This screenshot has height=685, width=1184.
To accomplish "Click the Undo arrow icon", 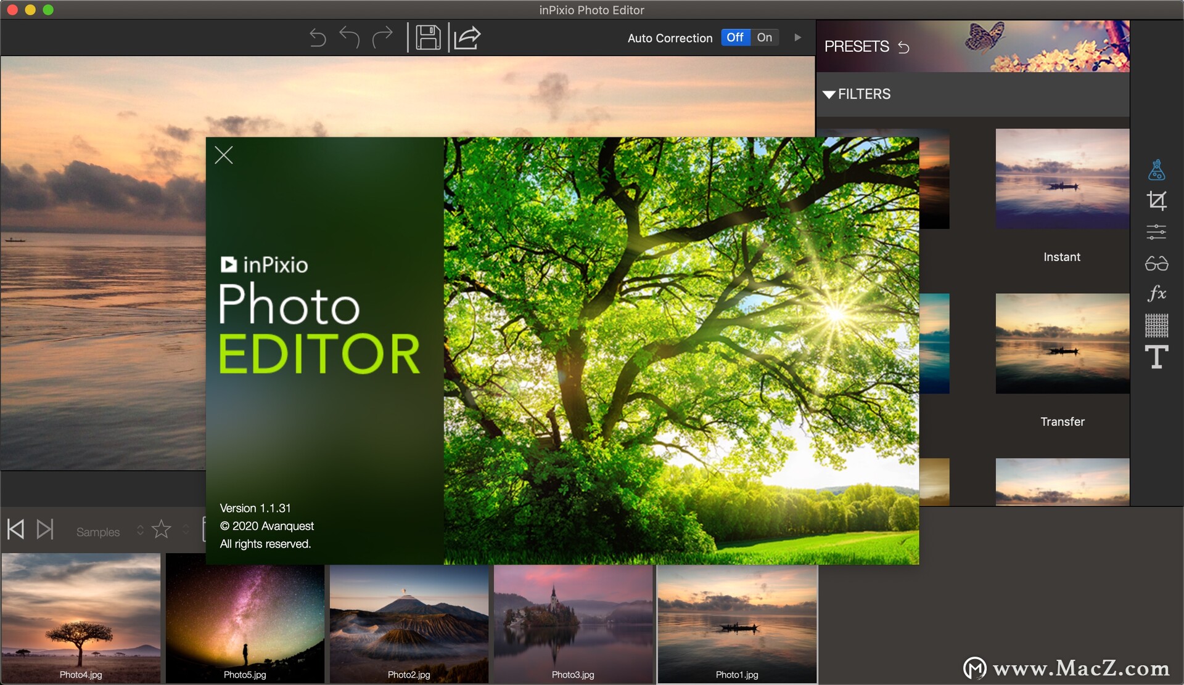I will [x=350, y=38].
